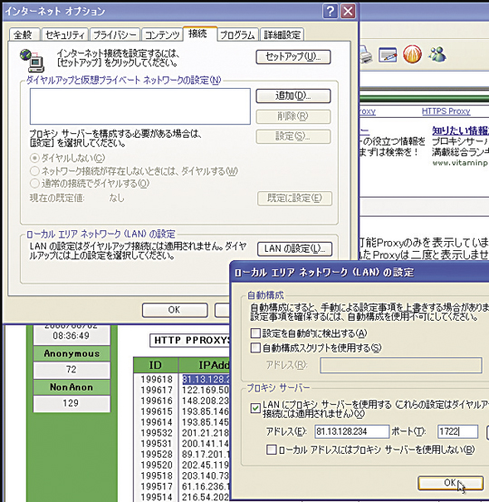
Task: Click the printer icon in browser toolbar
Action: [366, 55]
